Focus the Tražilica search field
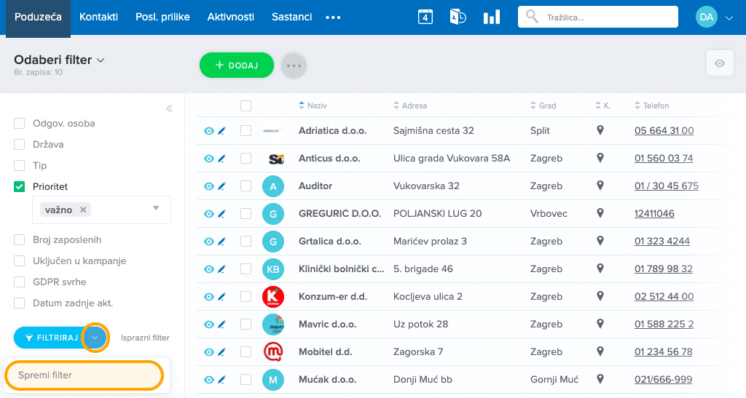746x398 pixels. (598, 17)
